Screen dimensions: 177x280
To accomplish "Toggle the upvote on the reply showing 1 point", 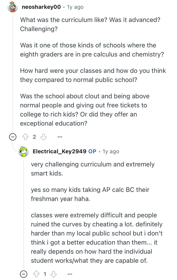I will tap(35, 274).
